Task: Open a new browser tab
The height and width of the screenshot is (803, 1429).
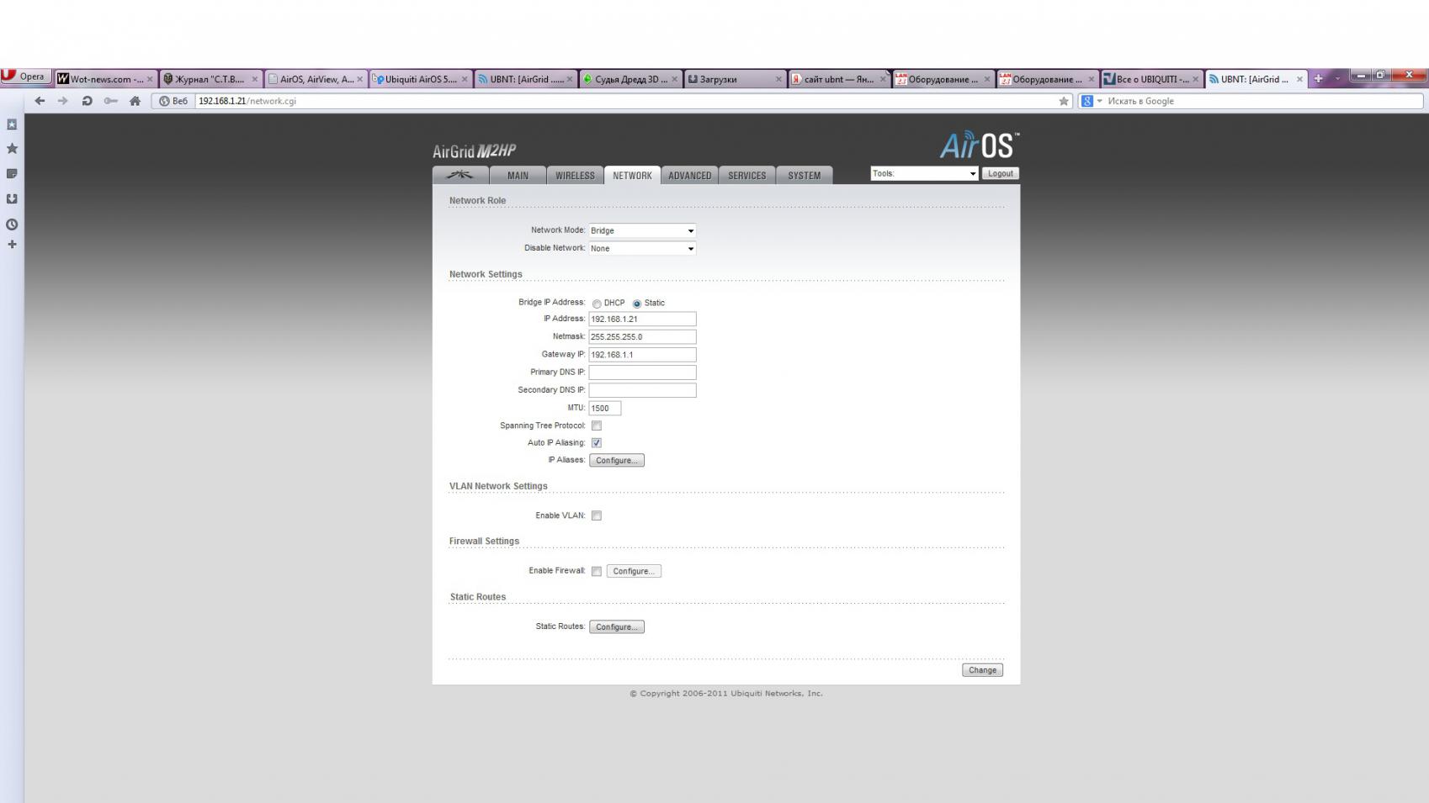Action: click(x=1319, y=78)
